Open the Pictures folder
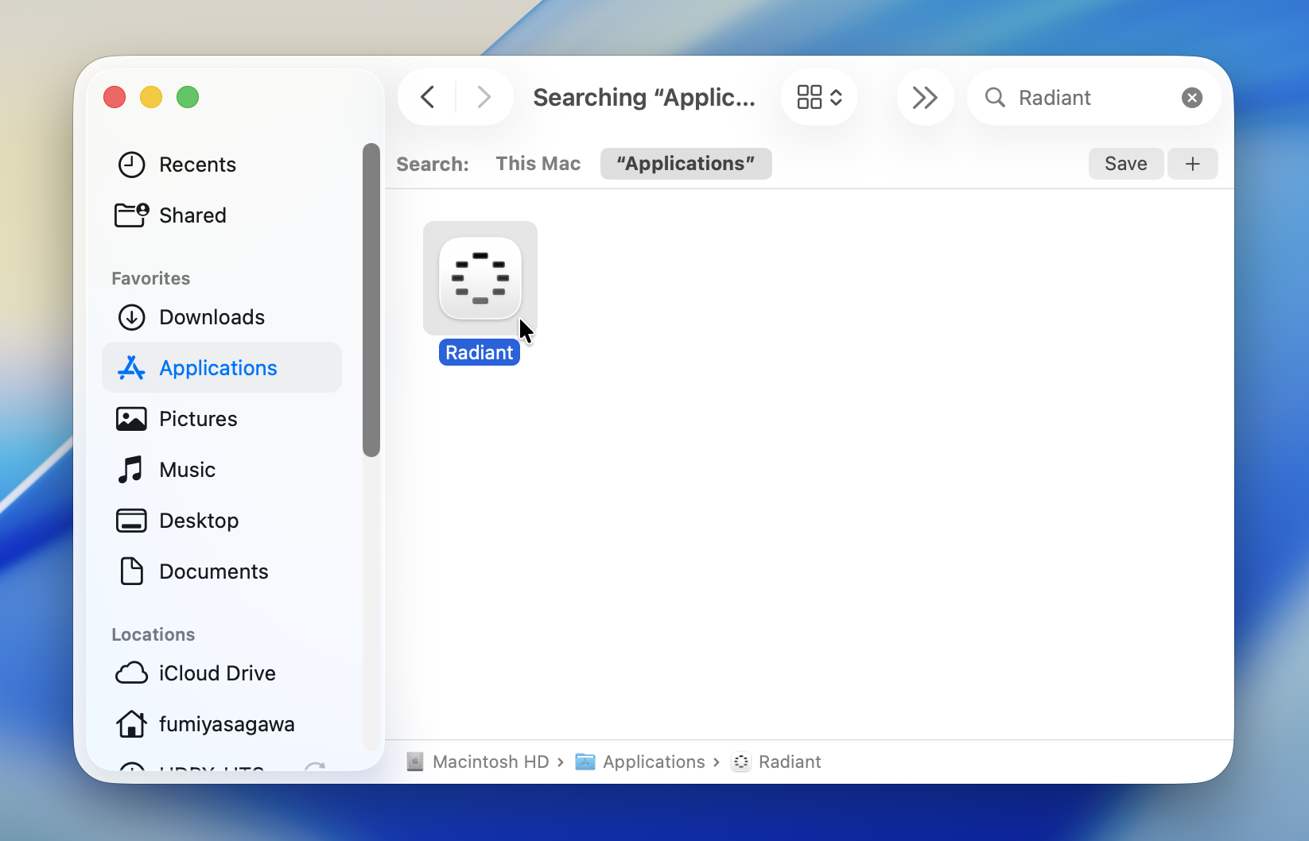 pos(197,419)
